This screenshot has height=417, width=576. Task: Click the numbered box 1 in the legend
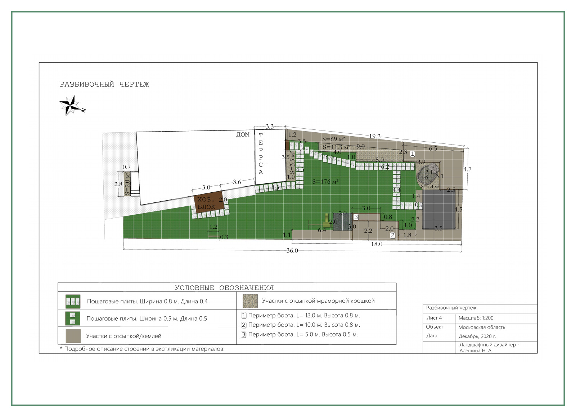[x=244, y=316]
